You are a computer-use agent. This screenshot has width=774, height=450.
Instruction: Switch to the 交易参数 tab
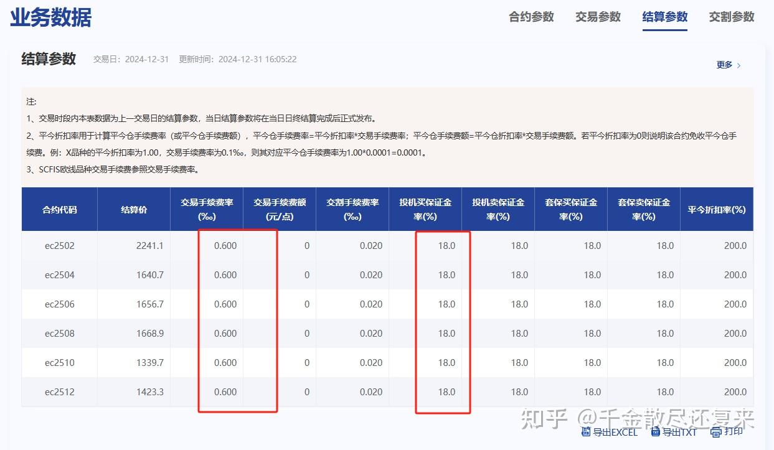pos(598,17)
